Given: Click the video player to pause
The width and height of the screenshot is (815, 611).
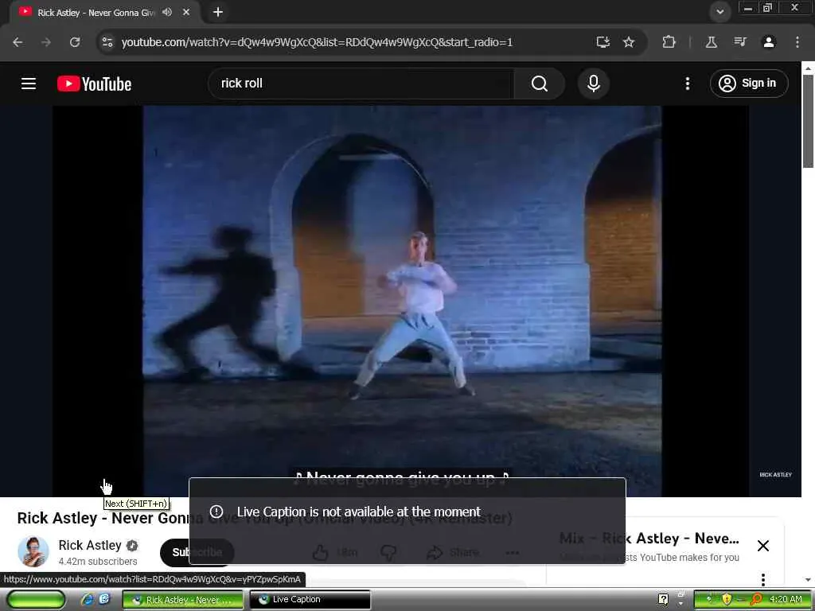Looking at the screenshot, I should click(x=401, y=302).
